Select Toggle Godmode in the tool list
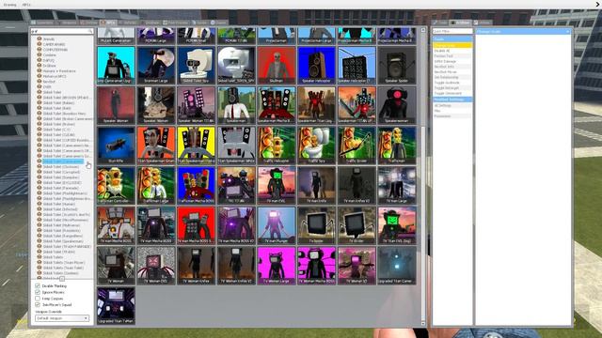 tap(452, 83)
